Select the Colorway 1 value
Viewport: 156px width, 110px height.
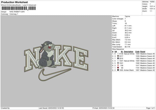coord(14,14)
